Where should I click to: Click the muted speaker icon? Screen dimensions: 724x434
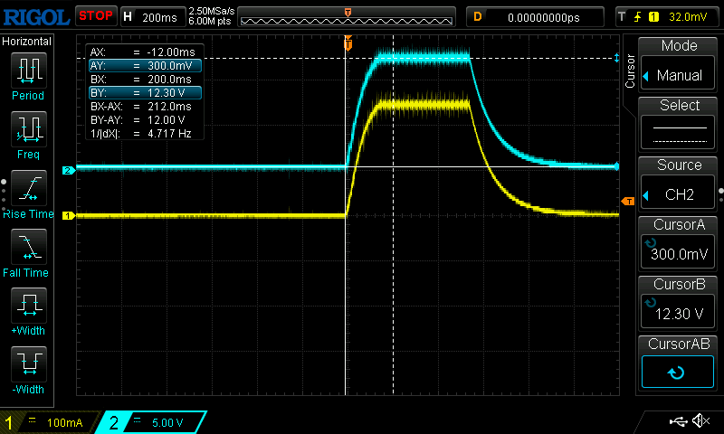(701, 420)
